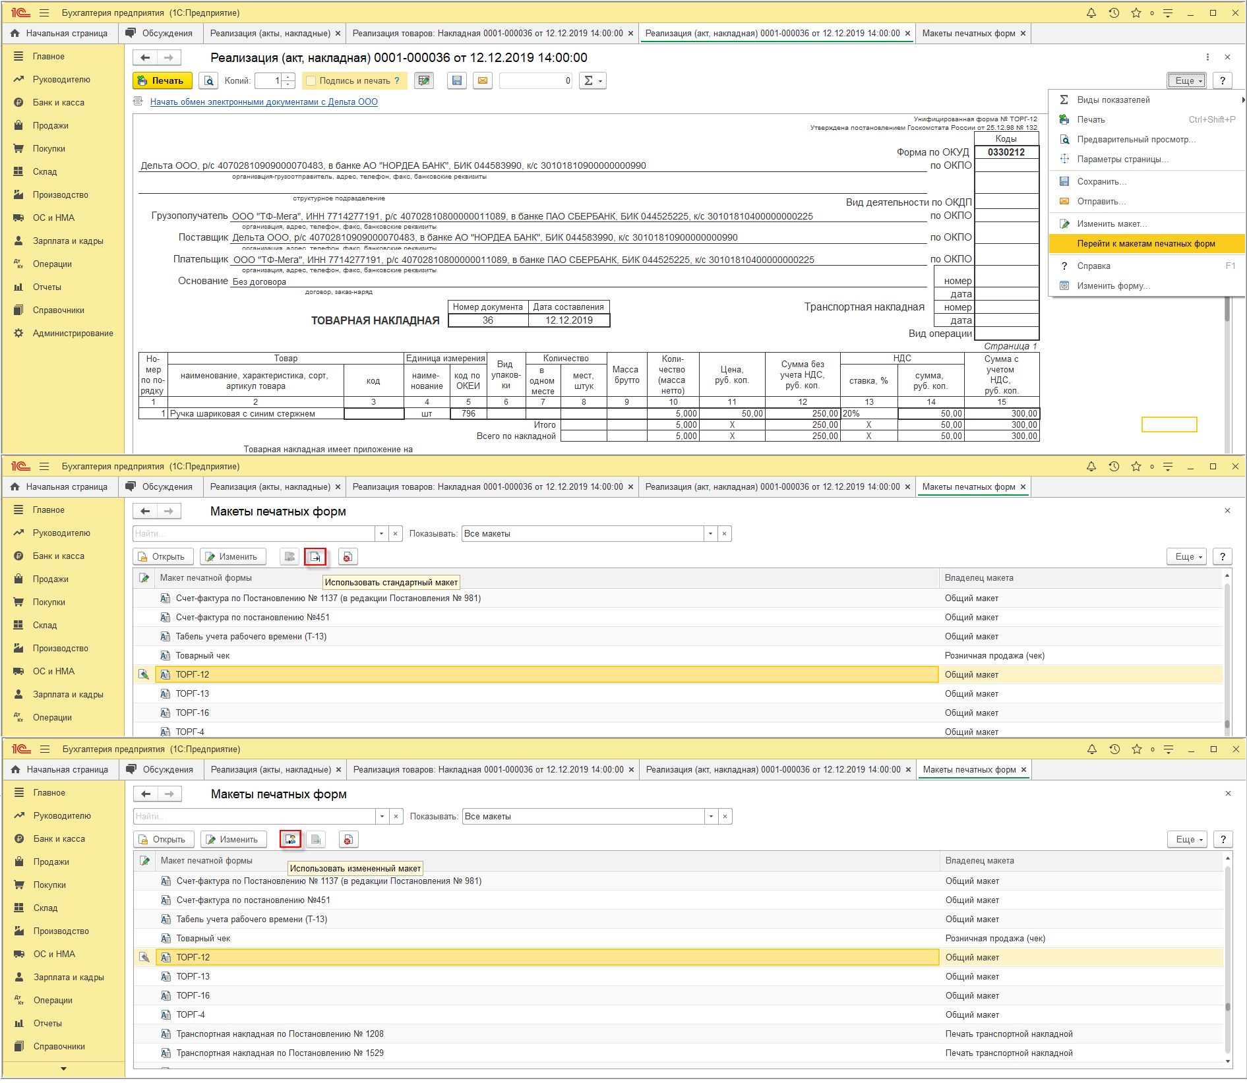Click the green Печать button
Image resolution: width=1247 pixels, height=1083 pixels.
point(162,80)
